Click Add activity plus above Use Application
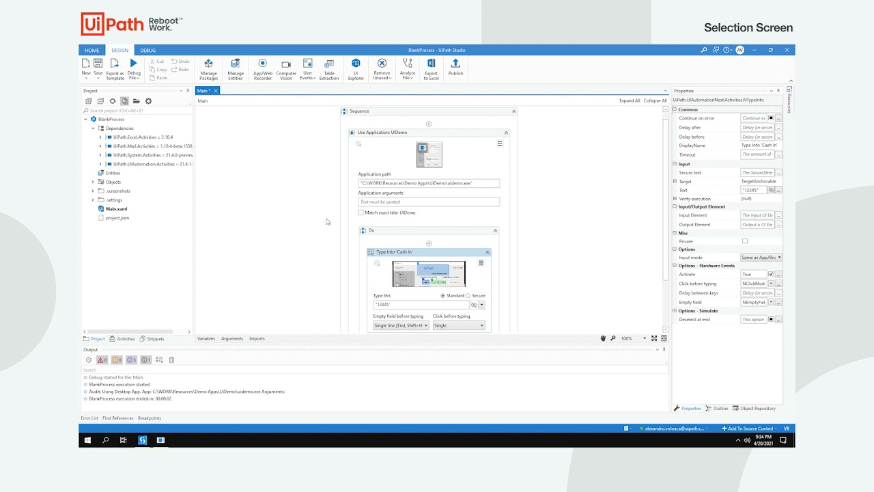 click(x=429, y=124)
